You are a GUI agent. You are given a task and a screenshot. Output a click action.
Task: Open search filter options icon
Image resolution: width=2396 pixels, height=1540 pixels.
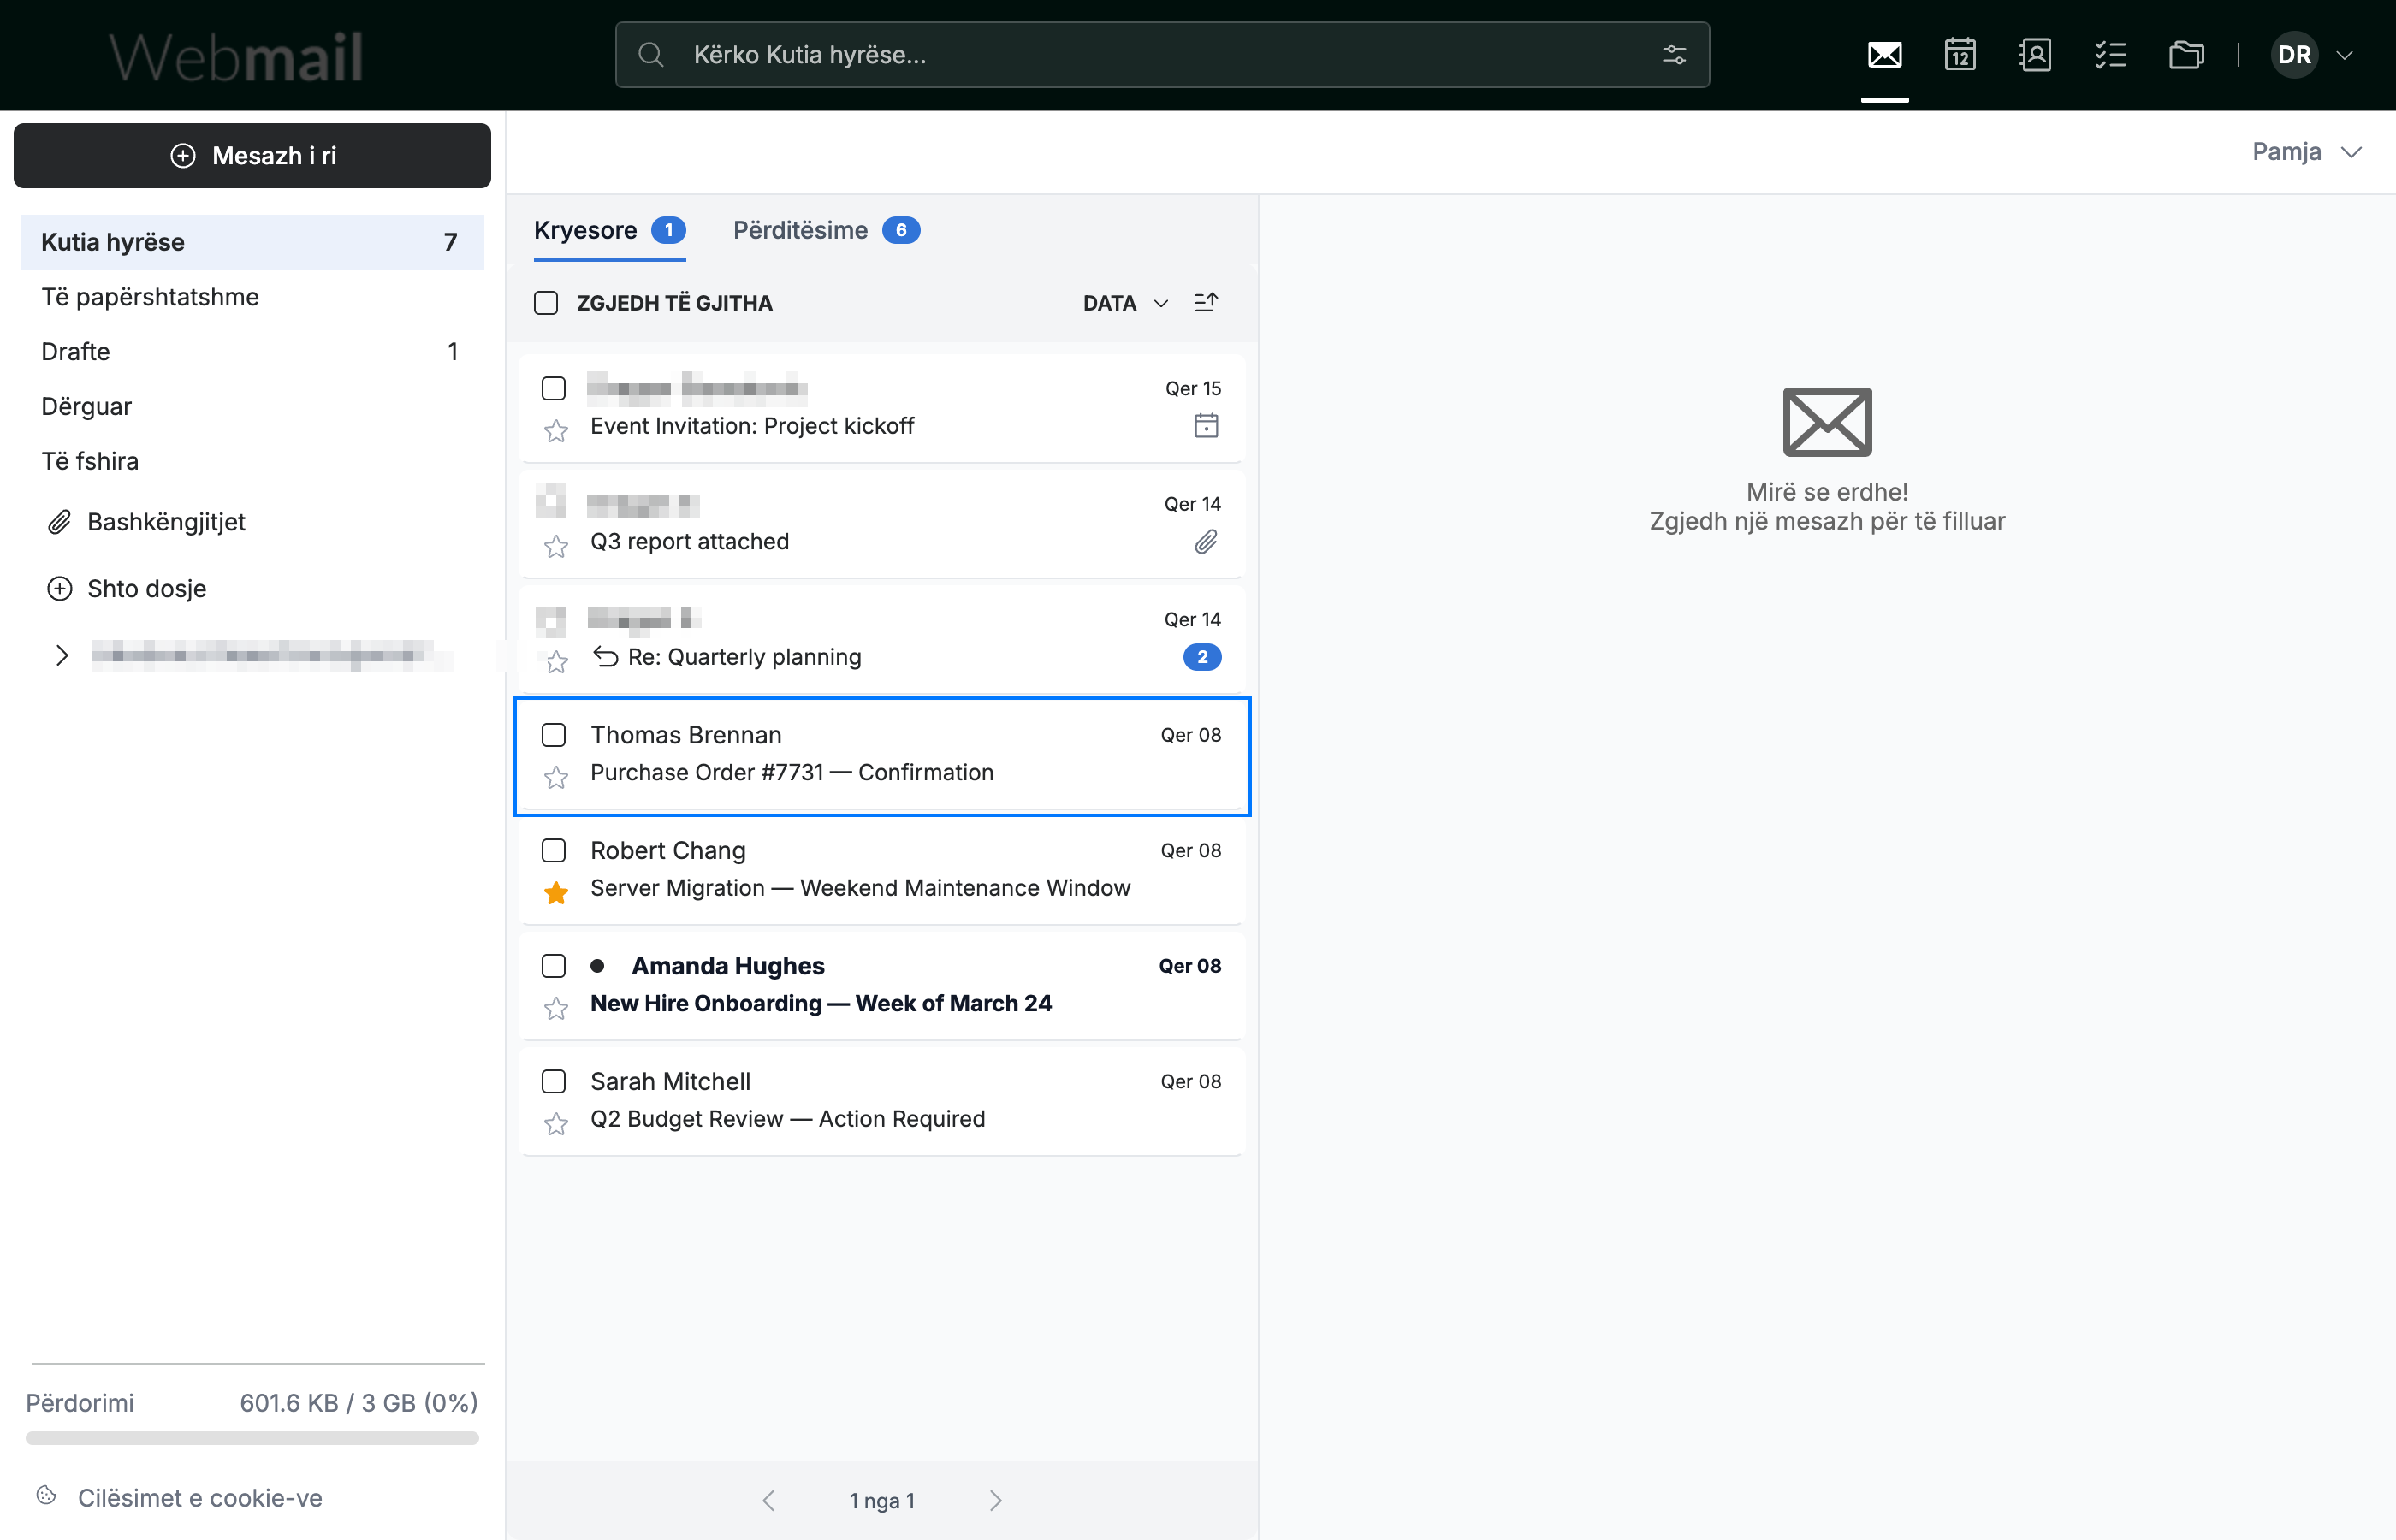click(x=1674, y=55)
